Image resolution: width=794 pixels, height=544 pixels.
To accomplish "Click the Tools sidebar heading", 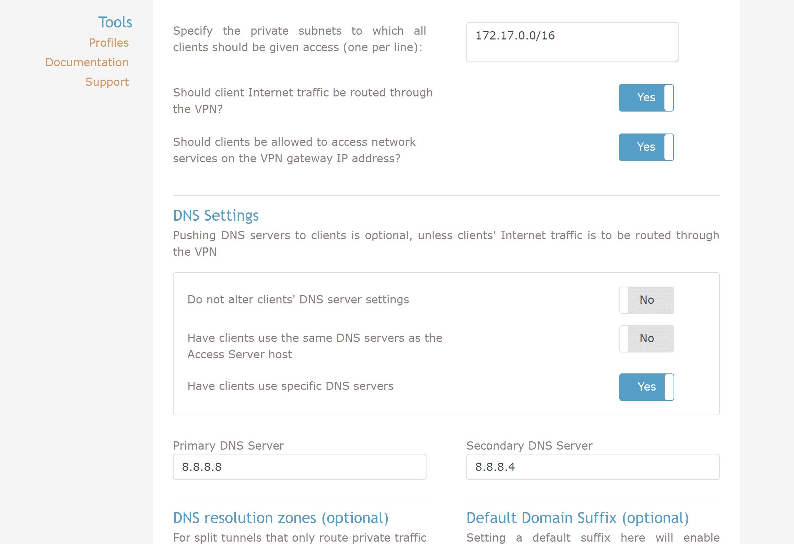I will pos(115,22).
